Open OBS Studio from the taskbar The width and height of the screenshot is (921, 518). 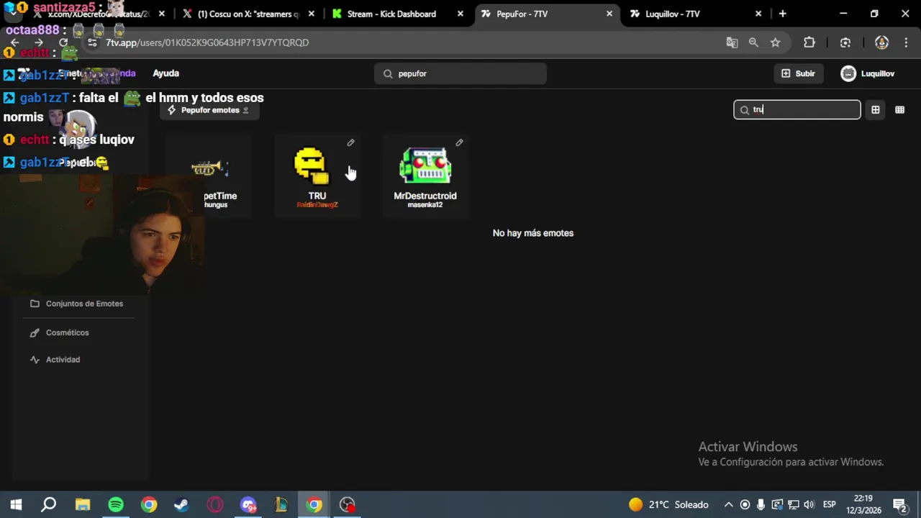pyautogui.click(x=348, y=504)
